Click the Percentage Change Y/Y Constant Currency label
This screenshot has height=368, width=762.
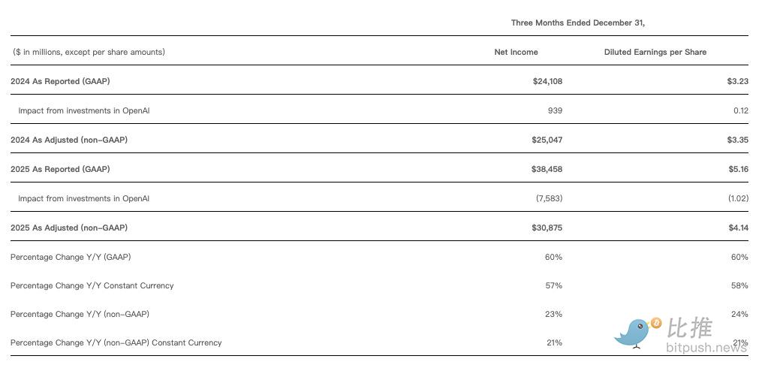(92, 285)
